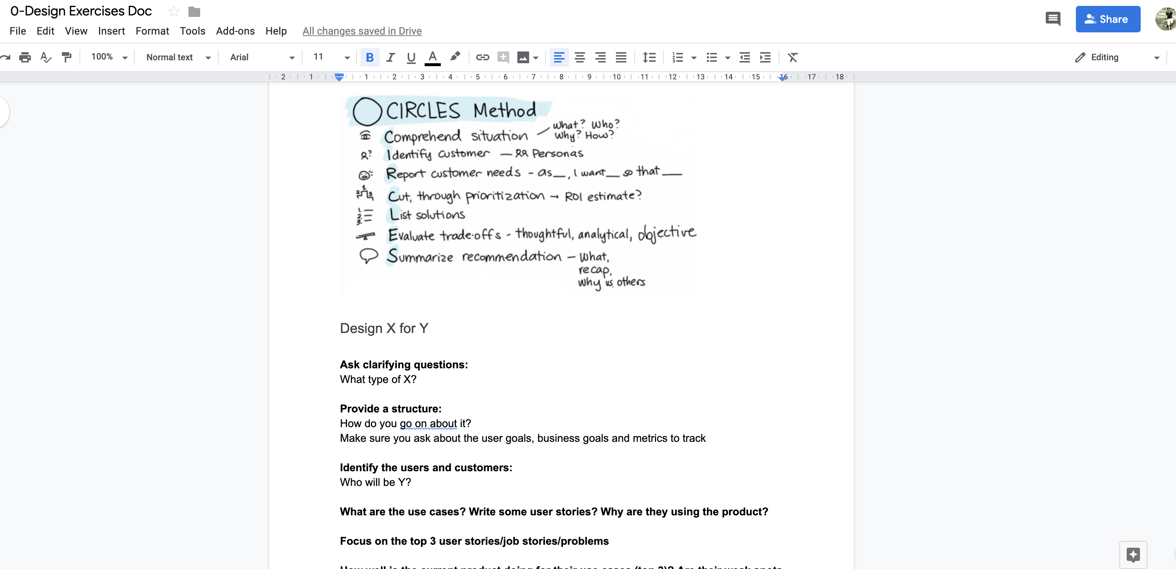The image size is (1176, 569).
Task: Open the Format menu
Action: pos(152,31)
